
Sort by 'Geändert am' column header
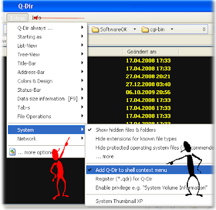[151, 52]
